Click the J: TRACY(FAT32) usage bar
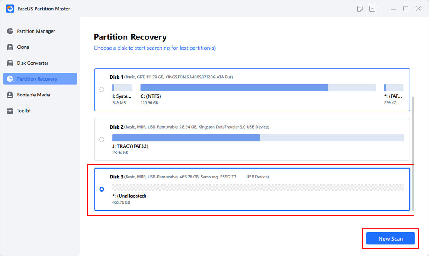Screen dimensions: 429x256 coord(258,138)
